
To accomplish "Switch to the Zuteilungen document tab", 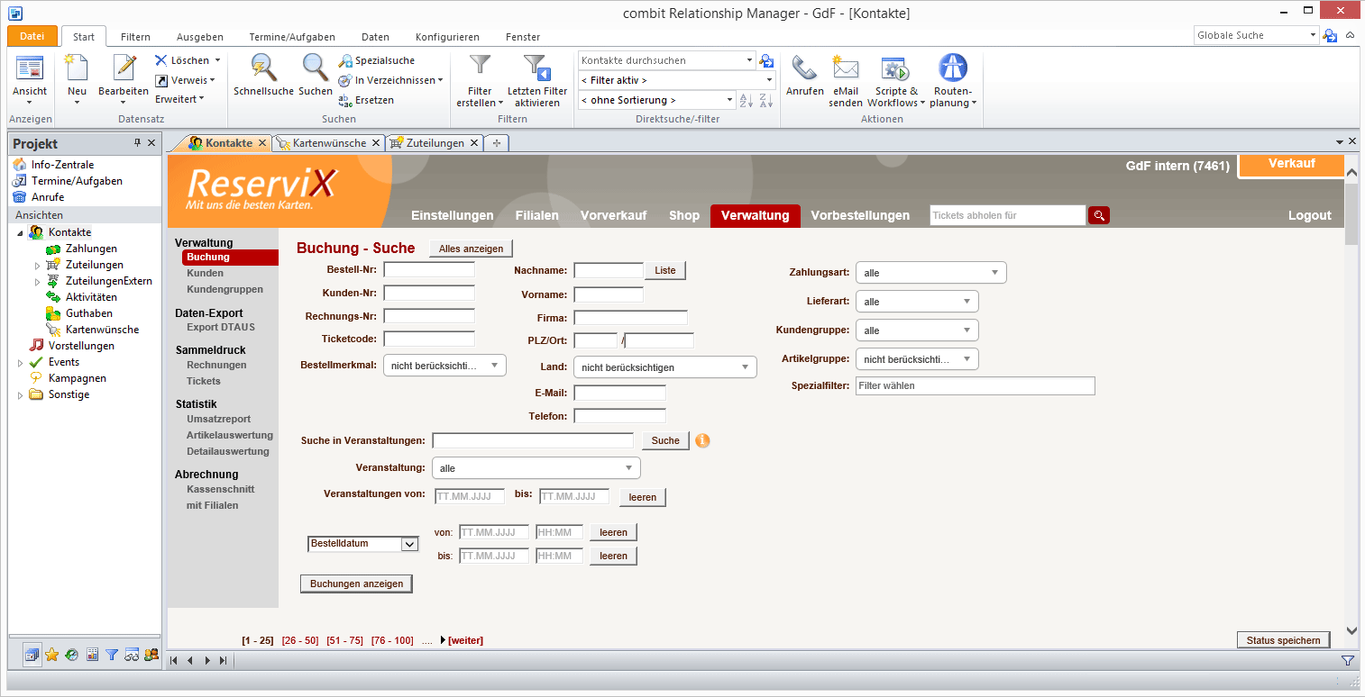I will pyautogui.click(x=435, y=143).
